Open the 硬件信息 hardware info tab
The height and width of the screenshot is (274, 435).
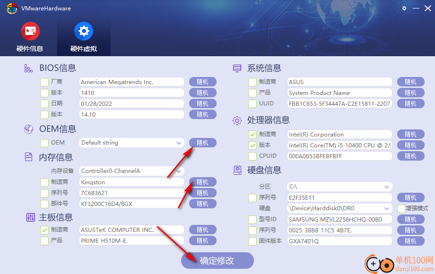[30, 37]
